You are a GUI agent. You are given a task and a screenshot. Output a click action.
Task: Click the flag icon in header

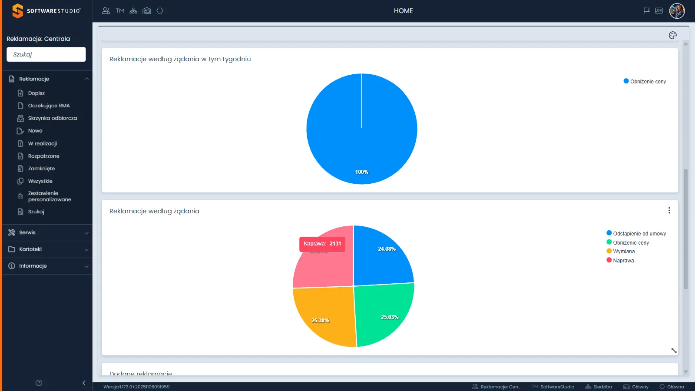pos(646,11)
